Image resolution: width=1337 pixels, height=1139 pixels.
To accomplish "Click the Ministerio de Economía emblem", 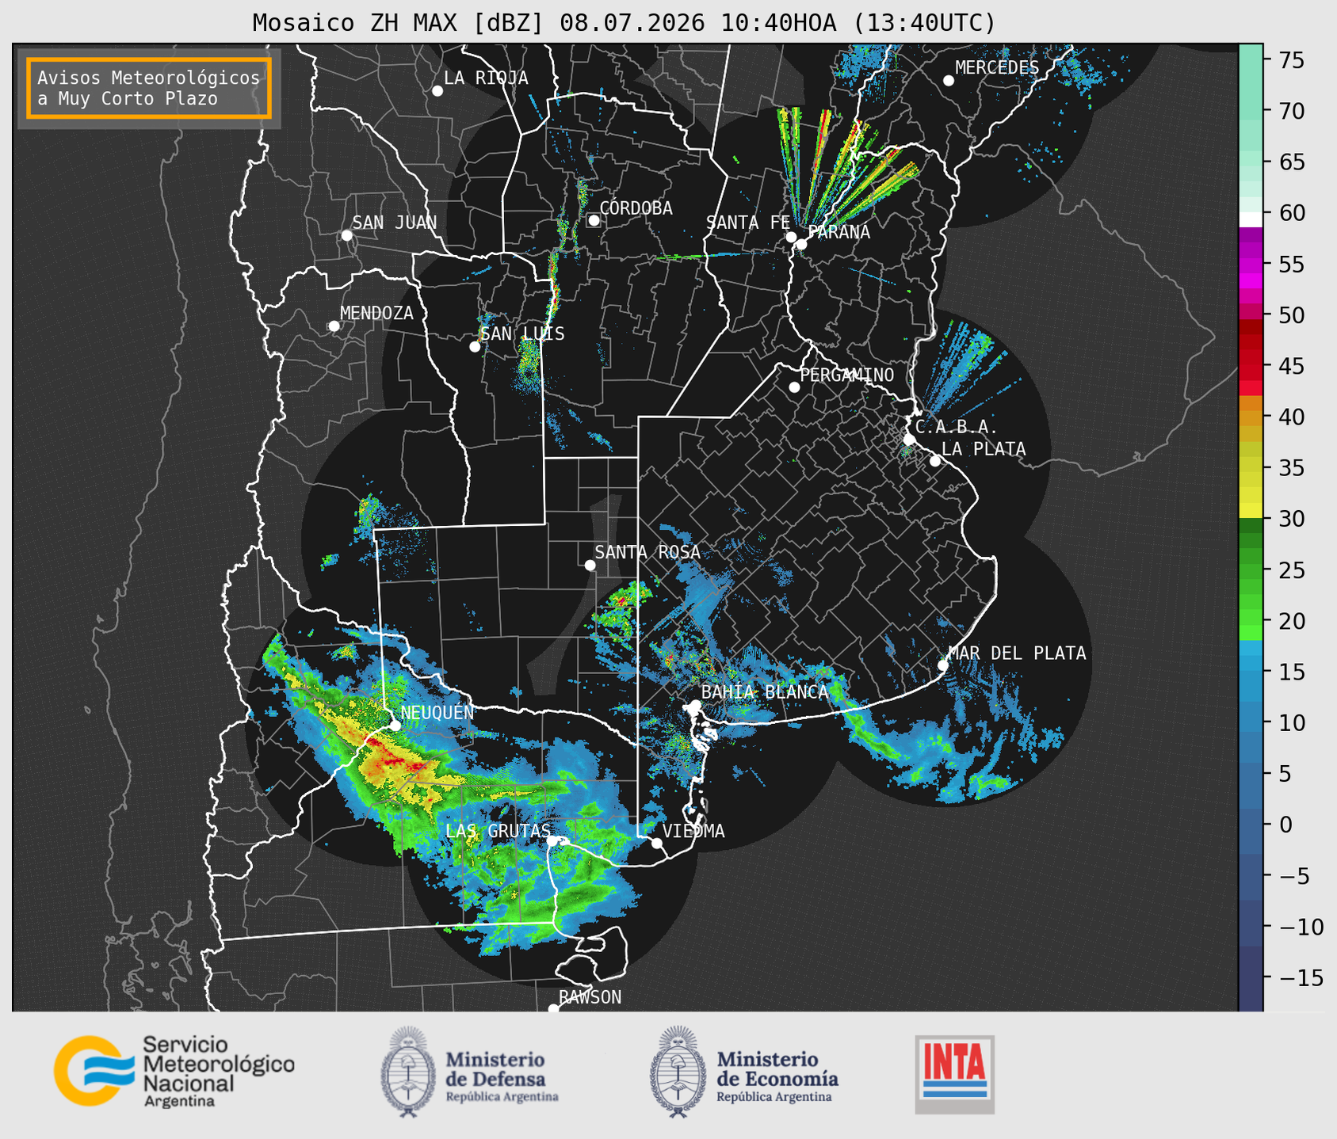I will click(x=678, y=1072).
